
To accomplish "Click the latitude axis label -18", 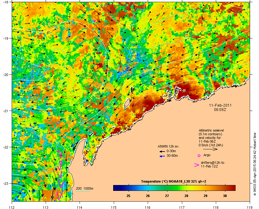I will pyautogui.click(x=6, y=2).
